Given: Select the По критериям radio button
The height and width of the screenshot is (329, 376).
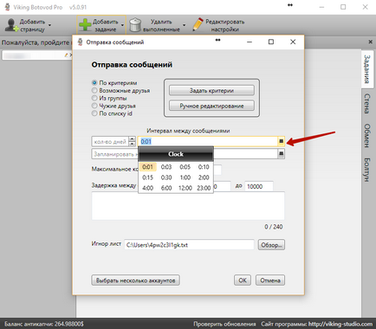Looking at the screenshot, I should [x=94, y=83].
